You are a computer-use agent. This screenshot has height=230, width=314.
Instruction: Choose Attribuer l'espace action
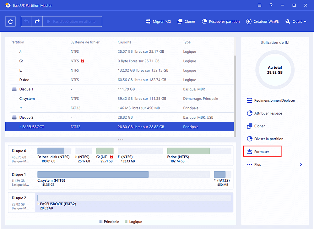(264, 113)
